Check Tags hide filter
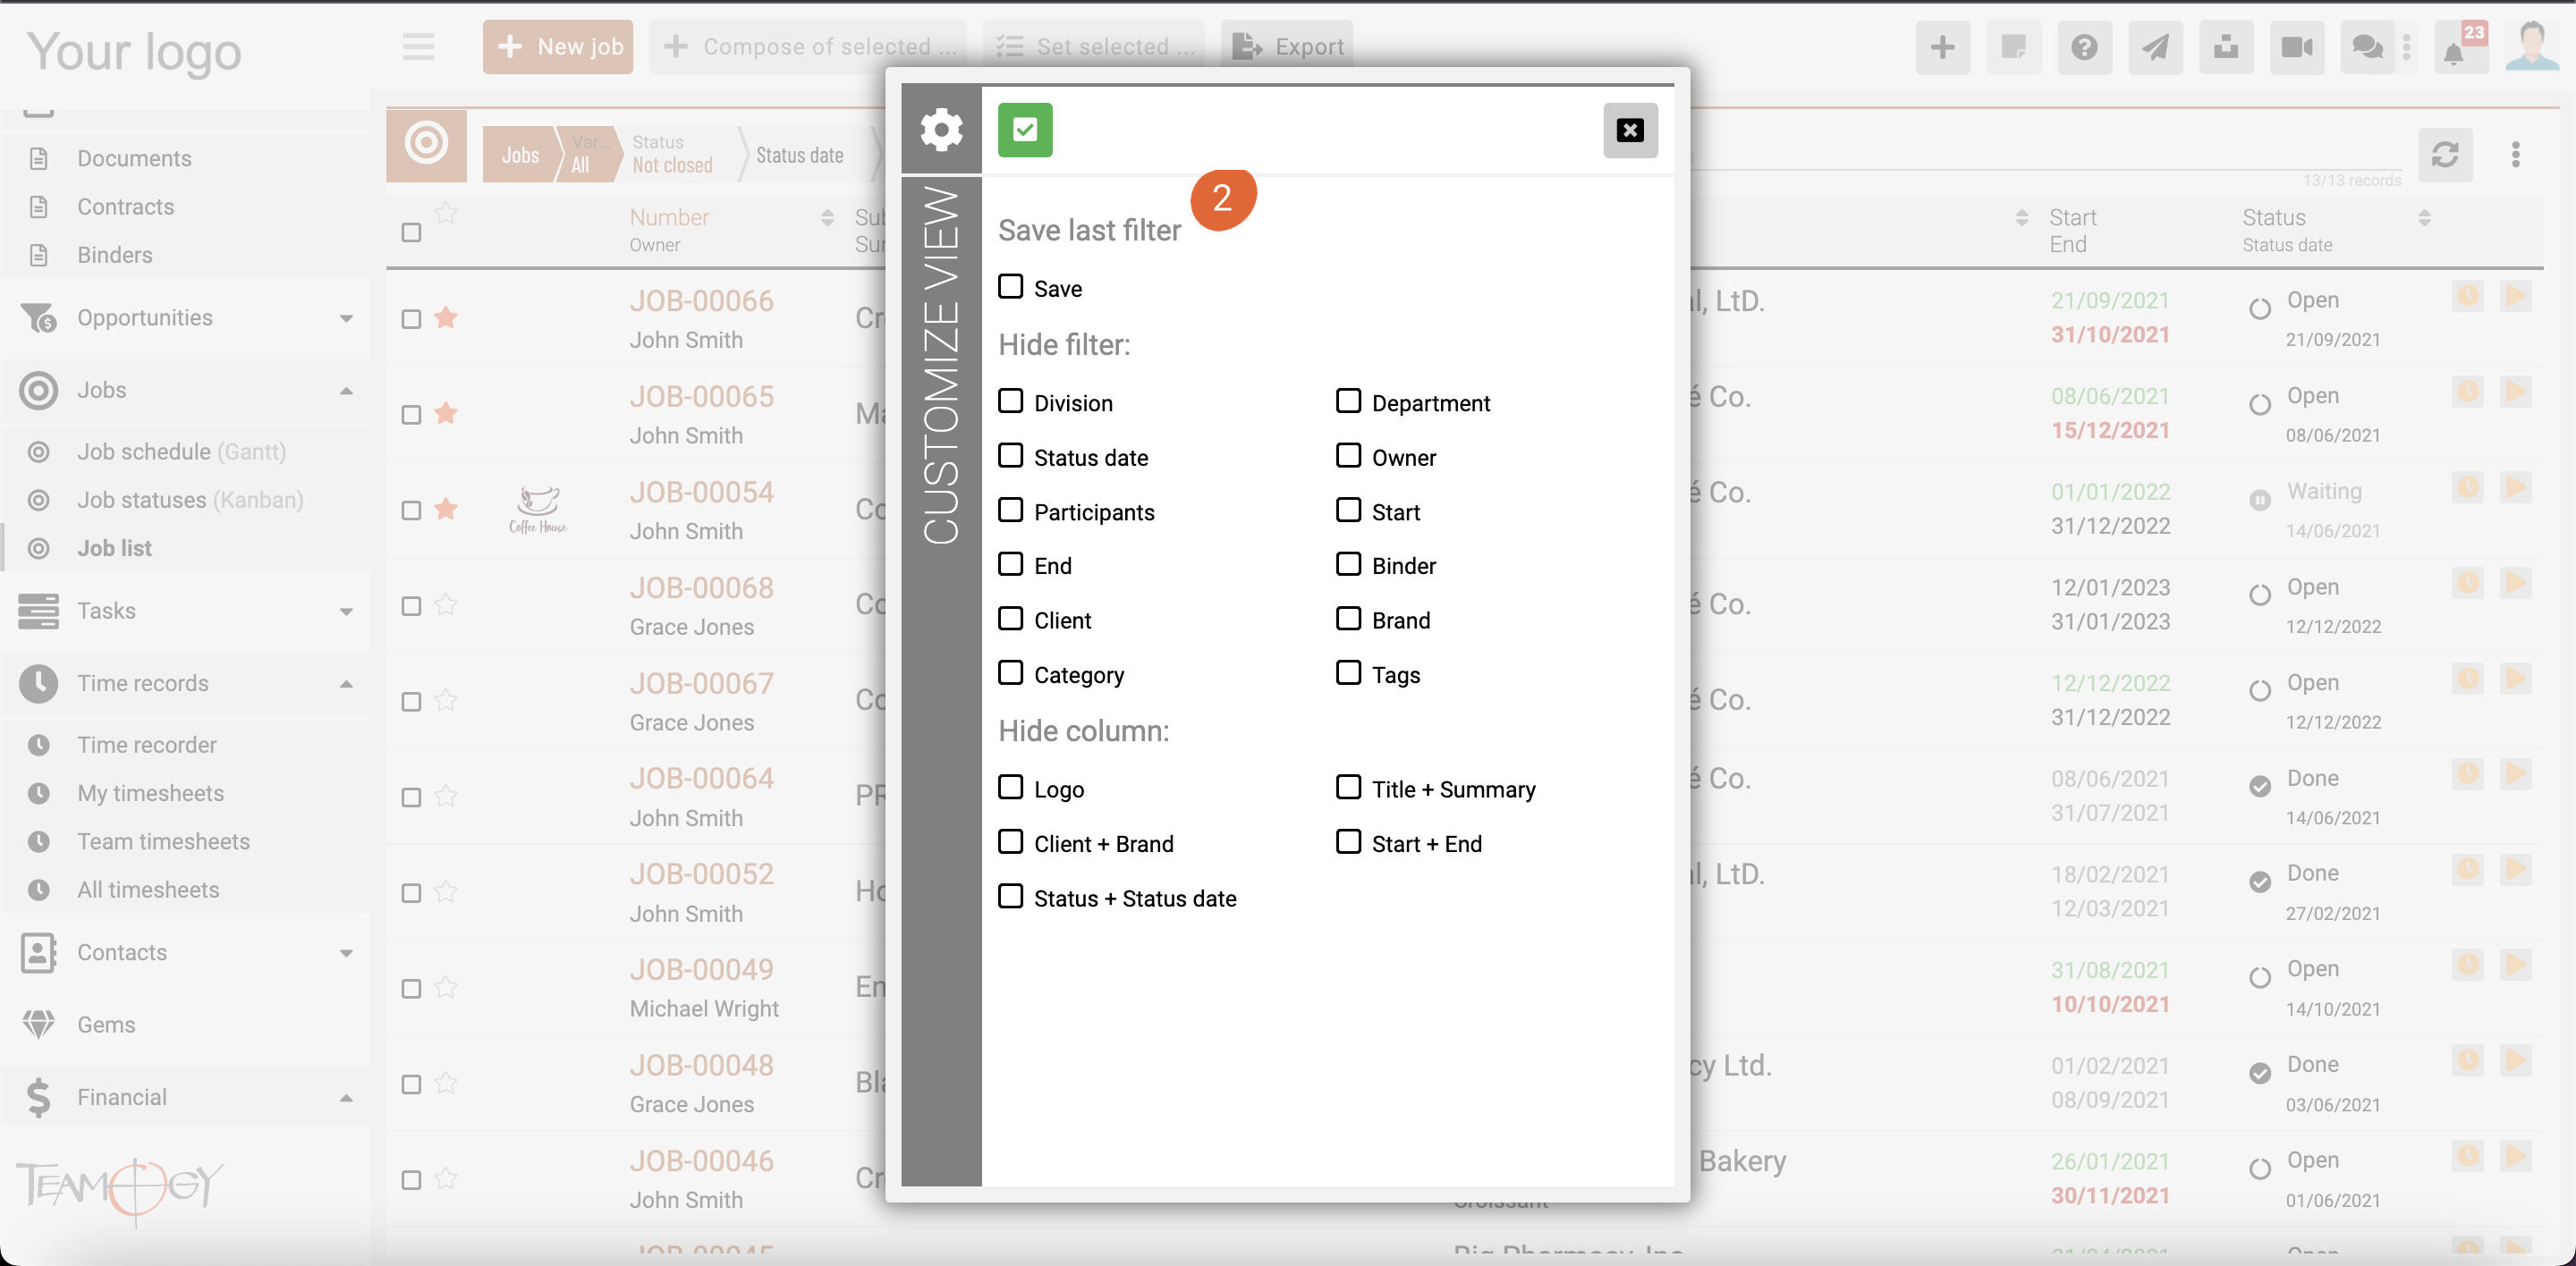This screenshot has width=2576, height=1266. [1348, 672]
